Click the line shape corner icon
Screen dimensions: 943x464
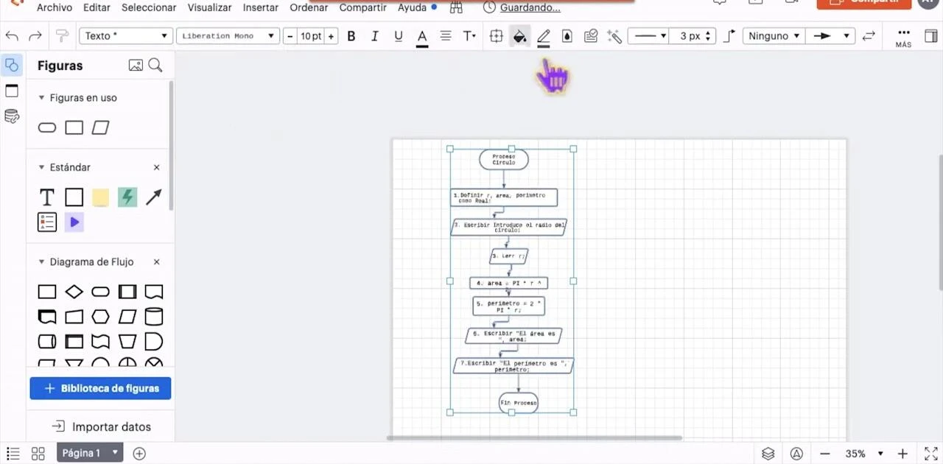[x=729, y=36]
